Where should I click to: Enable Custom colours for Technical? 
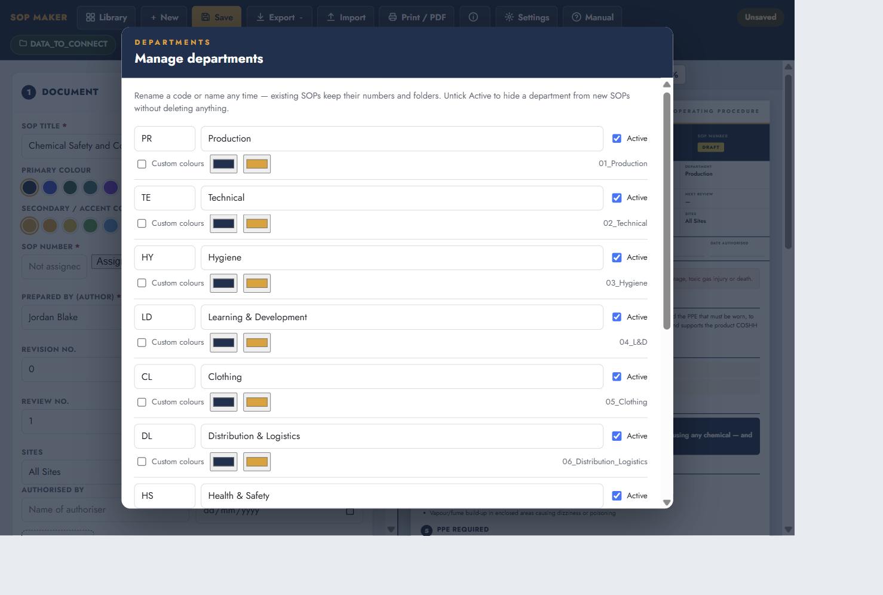(x=142, y=223)
